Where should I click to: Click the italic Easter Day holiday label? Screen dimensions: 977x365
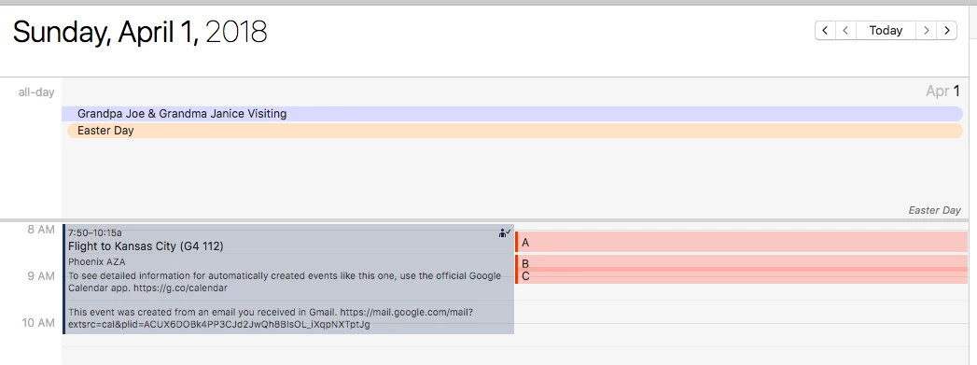[x=934, y=211]
